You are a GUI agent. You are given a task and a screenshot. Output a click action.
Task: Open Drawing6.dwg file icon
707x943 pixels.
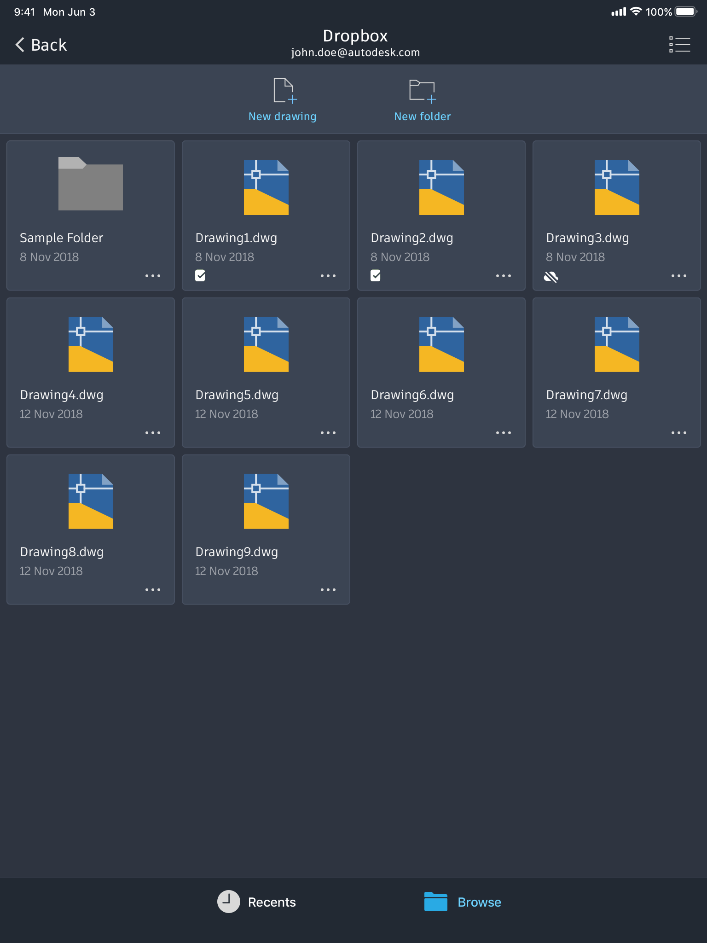441,344
